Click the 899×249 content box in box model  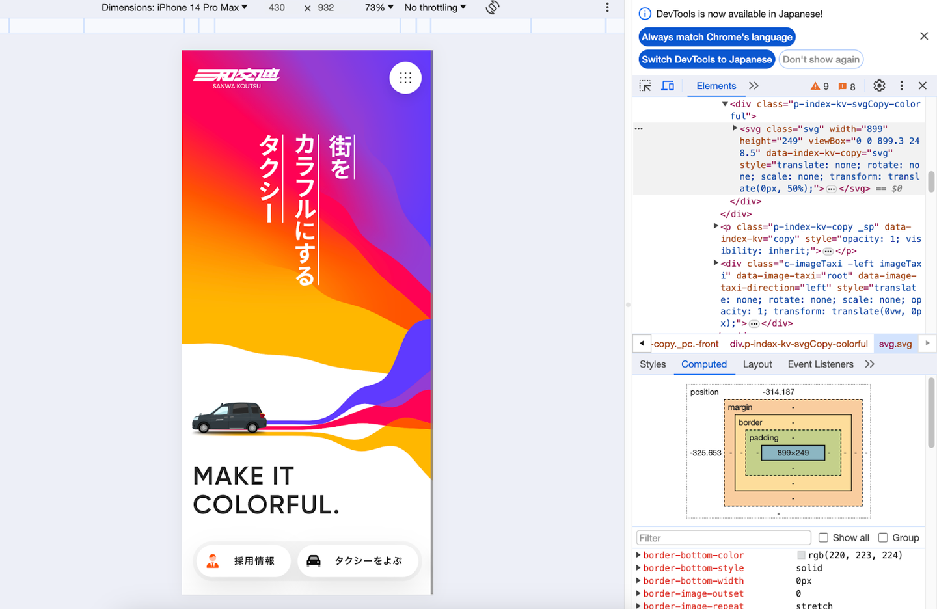793,453
